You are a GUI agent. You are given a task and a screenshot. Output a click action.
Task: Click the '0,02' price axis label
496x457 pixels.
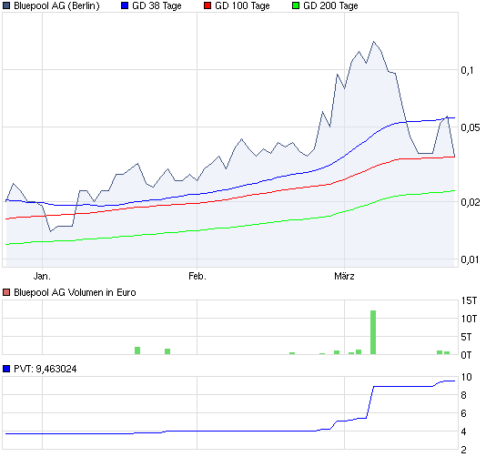470,202
